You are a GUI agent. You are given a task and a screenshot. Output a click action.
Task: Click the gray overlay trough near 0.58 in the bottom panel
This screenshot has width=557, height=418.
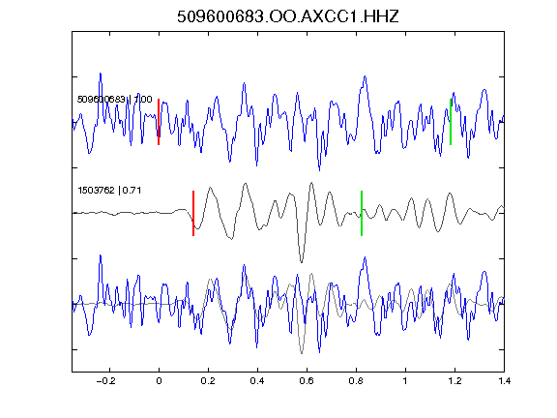pyautogui.click(x=302, y=352)
